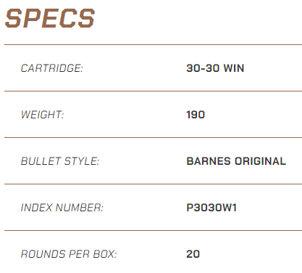Viewport: 302px width, 273px height.
Task: Click the SPECS heading
Action: [50, 18]
